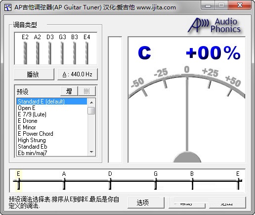Select the Standard E (default) preset

tap(52, 102)
